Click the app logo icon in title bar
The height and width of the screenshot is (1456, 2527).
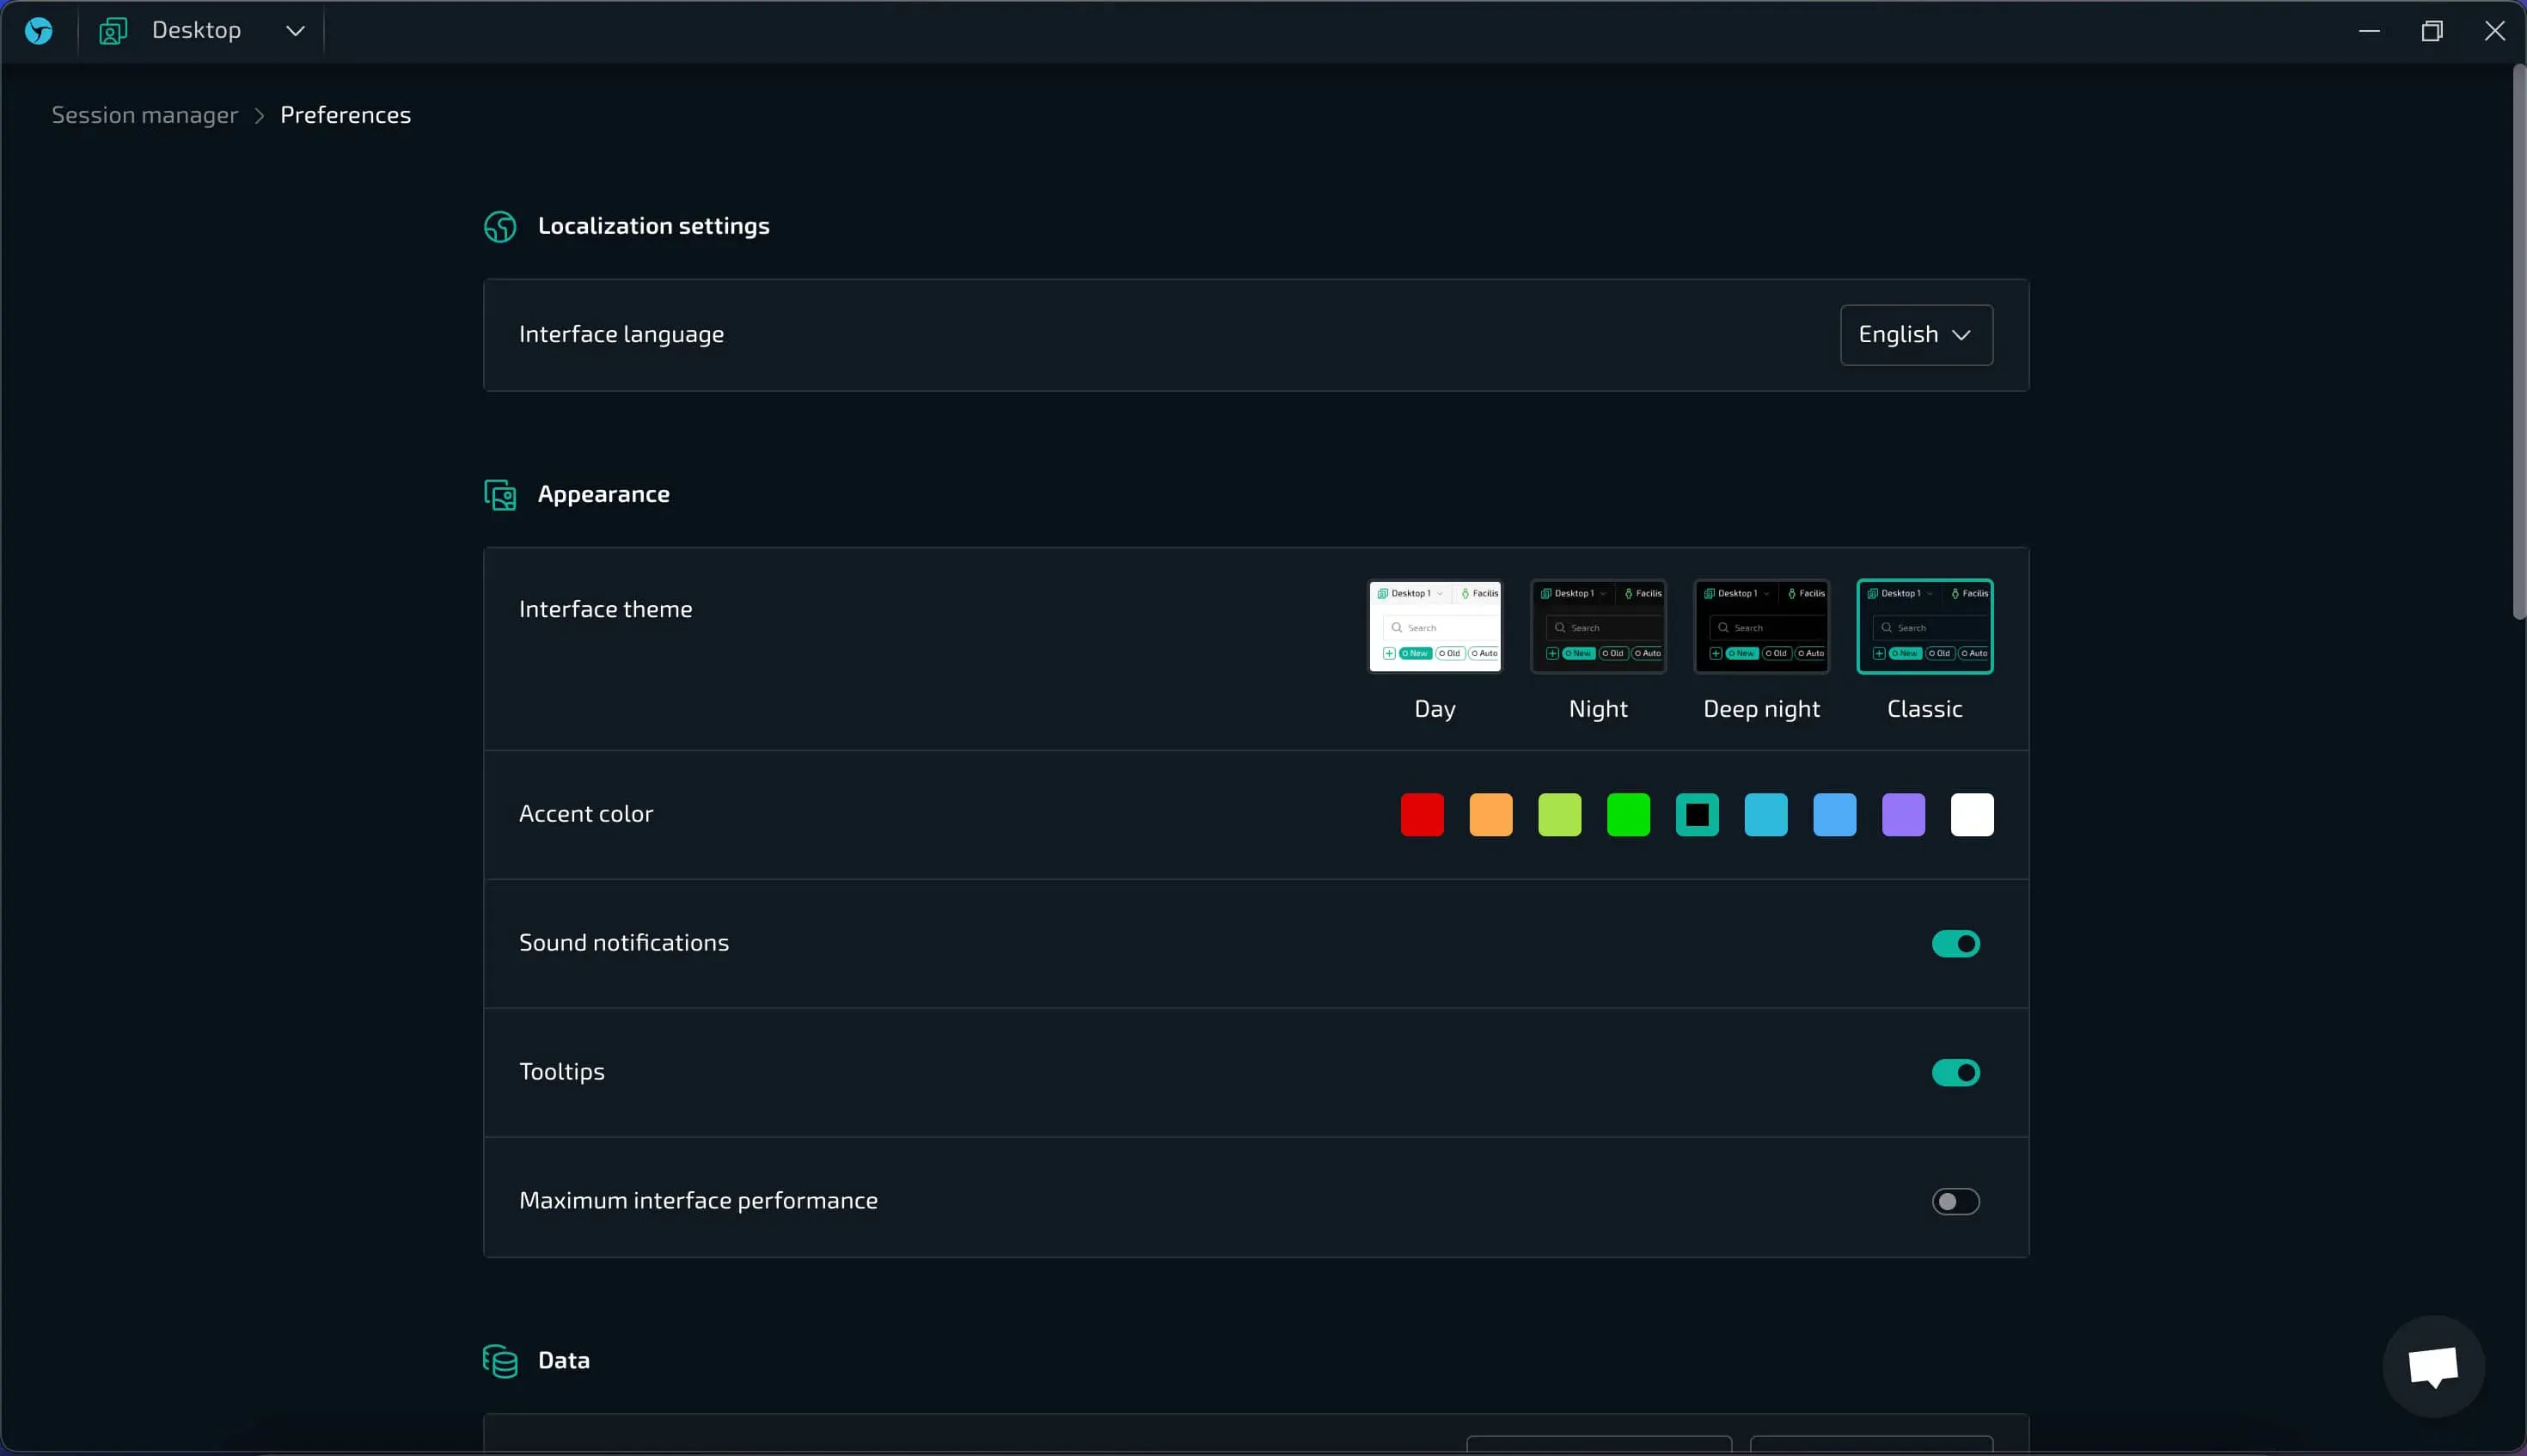click(x=39, y=31)
